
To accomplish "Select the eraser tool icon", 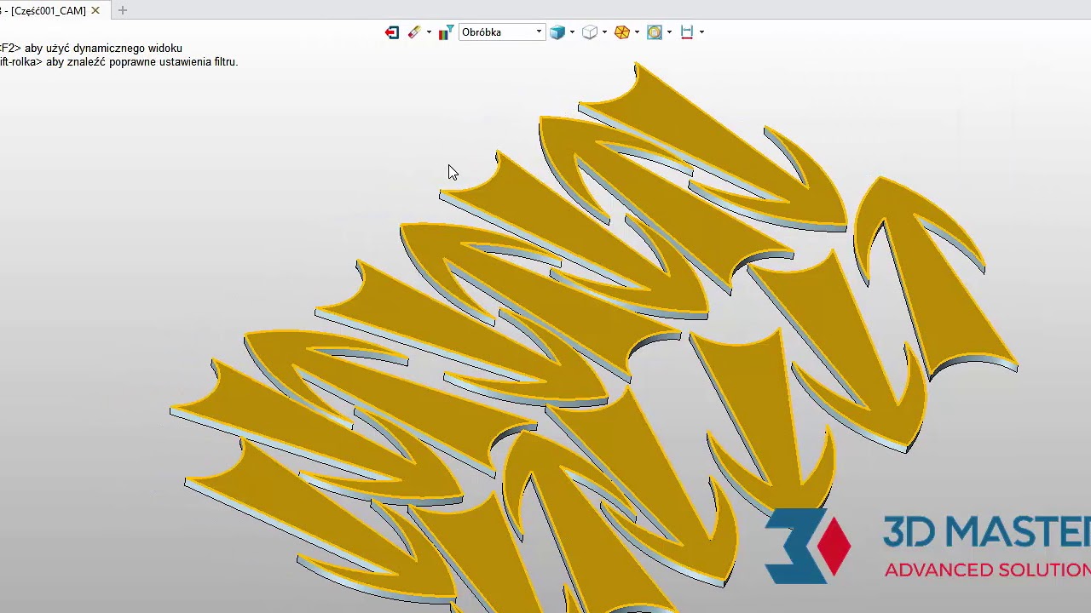I will tap(414, 32).
